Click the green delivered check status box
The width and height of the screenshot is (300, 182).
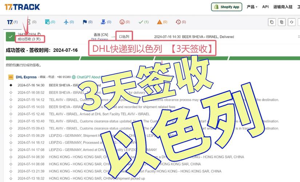pos(11,37)
